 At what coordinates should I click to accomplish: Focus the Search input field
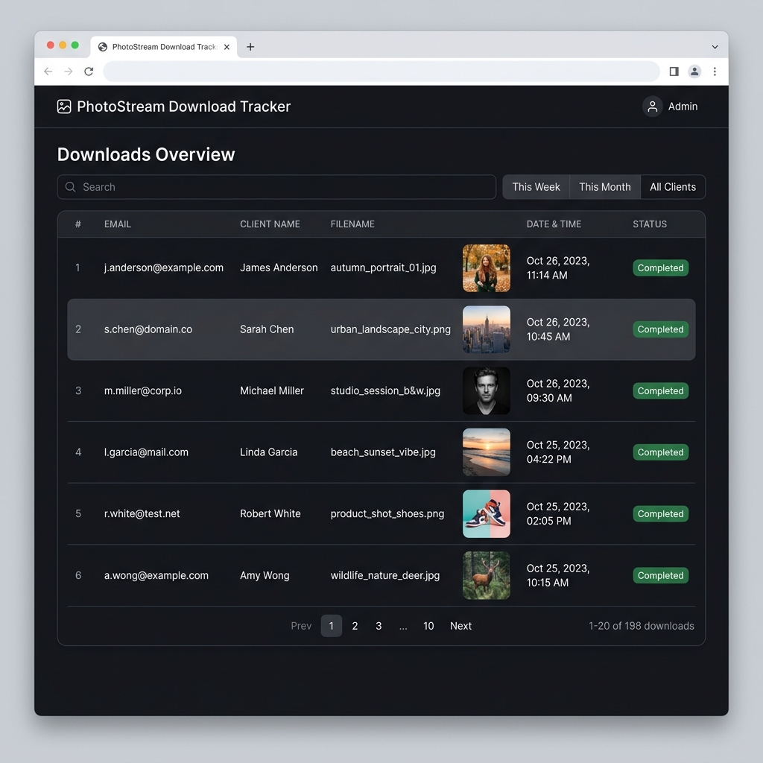point(276,187)
